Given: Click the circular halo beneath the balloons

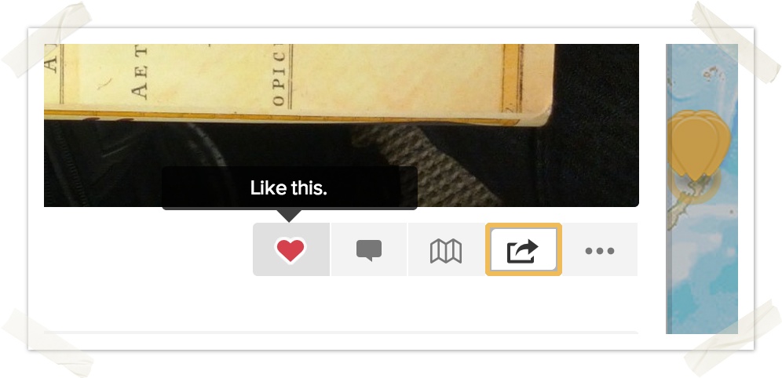Looking at the screenshot, I should tap(694, 184).
